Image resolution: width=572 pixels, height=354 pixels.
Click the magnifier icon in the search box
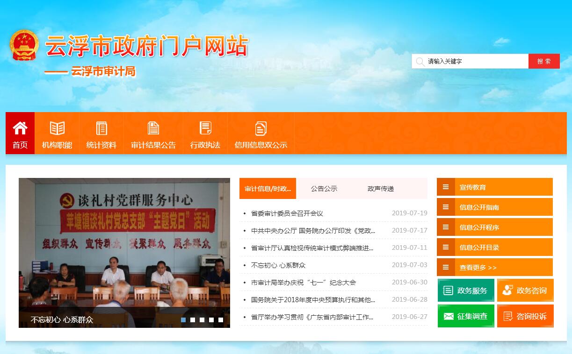point(420,61)
